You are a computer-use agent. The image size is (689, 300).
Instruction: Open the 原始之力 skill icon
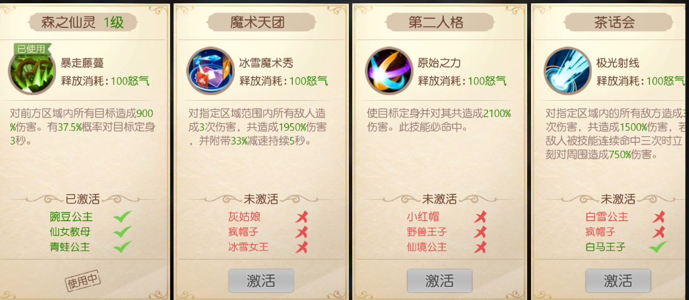coord(388,71)
